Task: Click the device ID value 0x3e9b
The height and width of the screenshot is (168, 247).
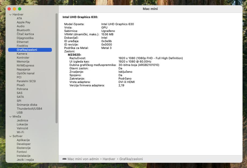Action: click(x=107, y=41)
